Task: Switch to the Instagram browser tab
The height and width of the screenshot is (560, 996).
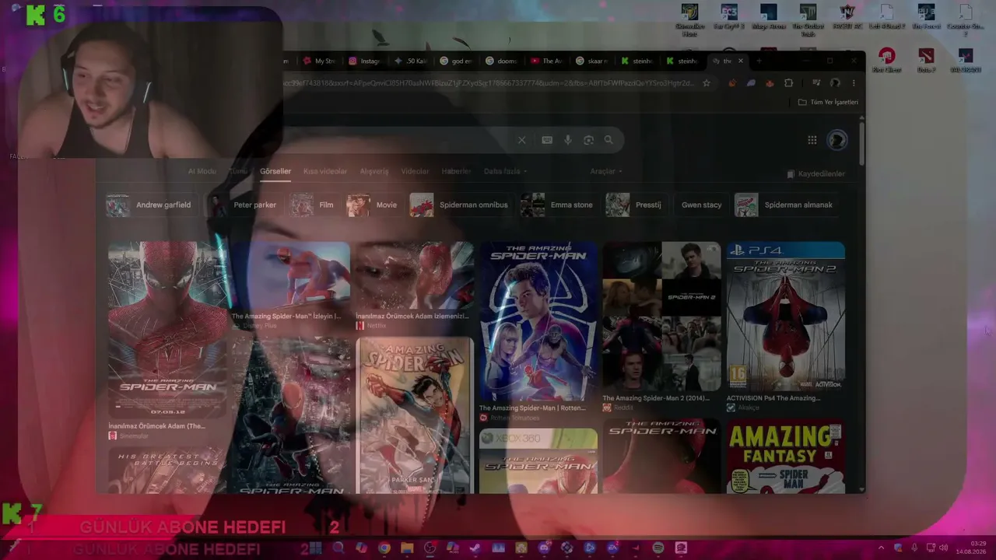Action: coord(364,61)
